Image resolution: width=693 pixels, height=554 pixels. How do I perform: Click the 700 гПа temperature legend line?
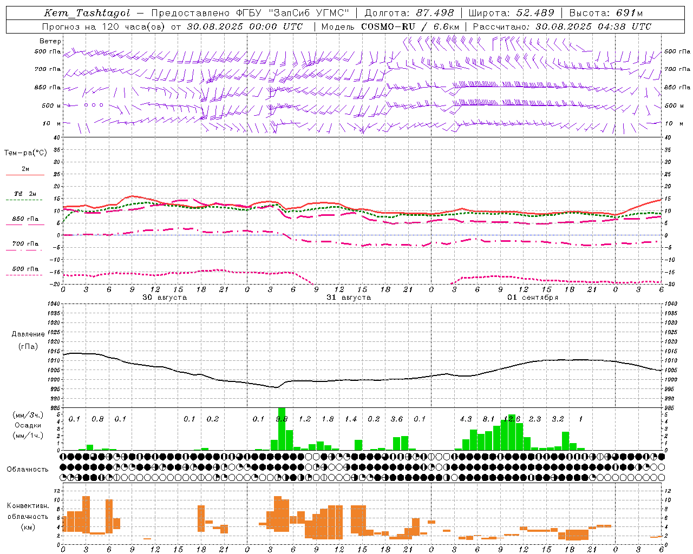coord(25,250)
